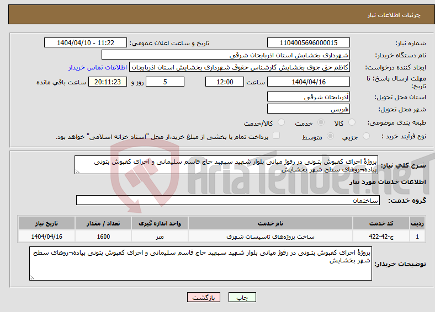This screenshot has width=435, height=312.
Task: Select the متوسط purchase type radio
Action: pyautogui.click(x=330, y=136)
